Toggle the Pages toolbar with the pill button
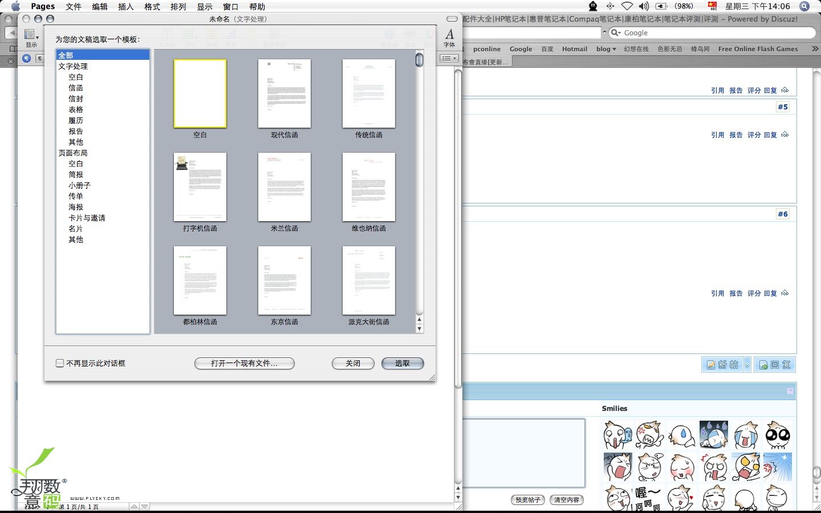Viewport: 821px width, 513px height. [x=452, y=19]
